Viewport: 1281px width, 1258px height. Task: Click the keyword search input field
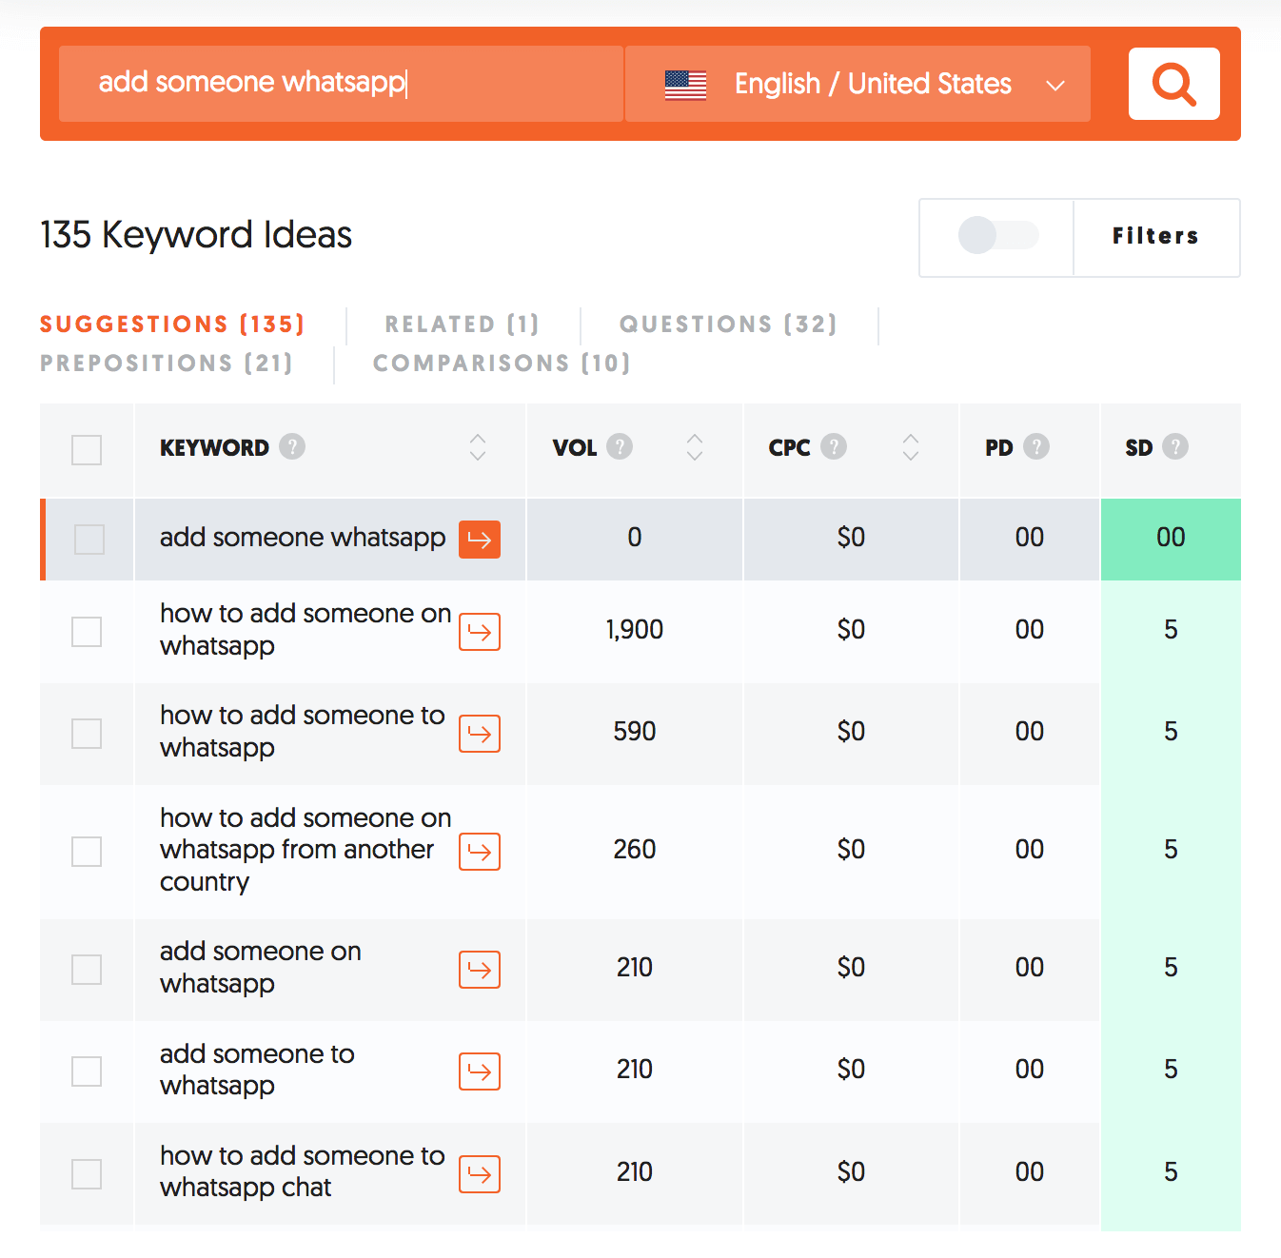[341, 84]
